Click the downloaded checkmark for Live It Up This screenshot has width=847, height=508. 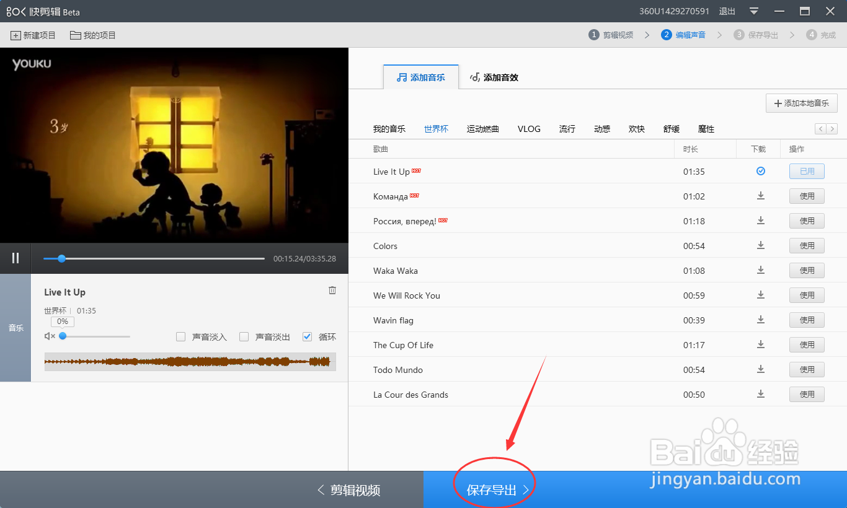[761, 171]
